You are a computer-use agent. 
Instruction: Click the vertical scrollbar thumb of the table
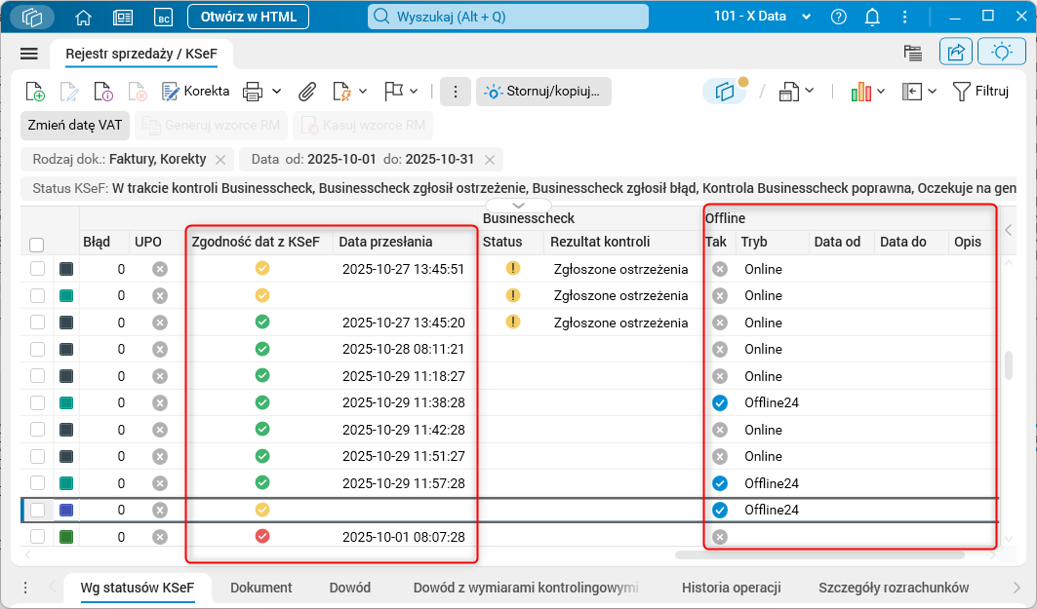tap(1009, 365)
